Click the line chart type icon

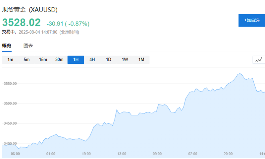(259, 60)
